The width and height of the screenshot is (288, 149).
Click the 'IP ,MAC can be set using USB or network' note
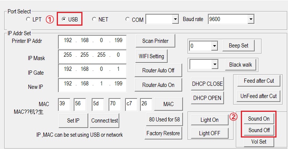coord(79,135)
